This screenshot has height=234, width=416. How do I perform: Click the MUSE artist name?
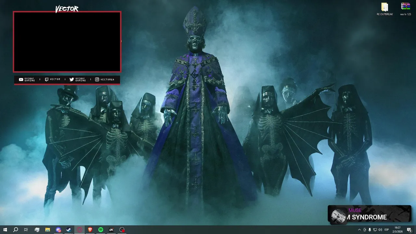pyautogui.click(x=355, y=210)
